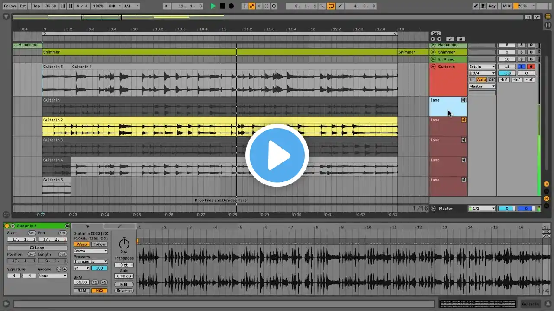
Task: Click the tempo field showing 86.50
Action: click(x=51, y=6)
